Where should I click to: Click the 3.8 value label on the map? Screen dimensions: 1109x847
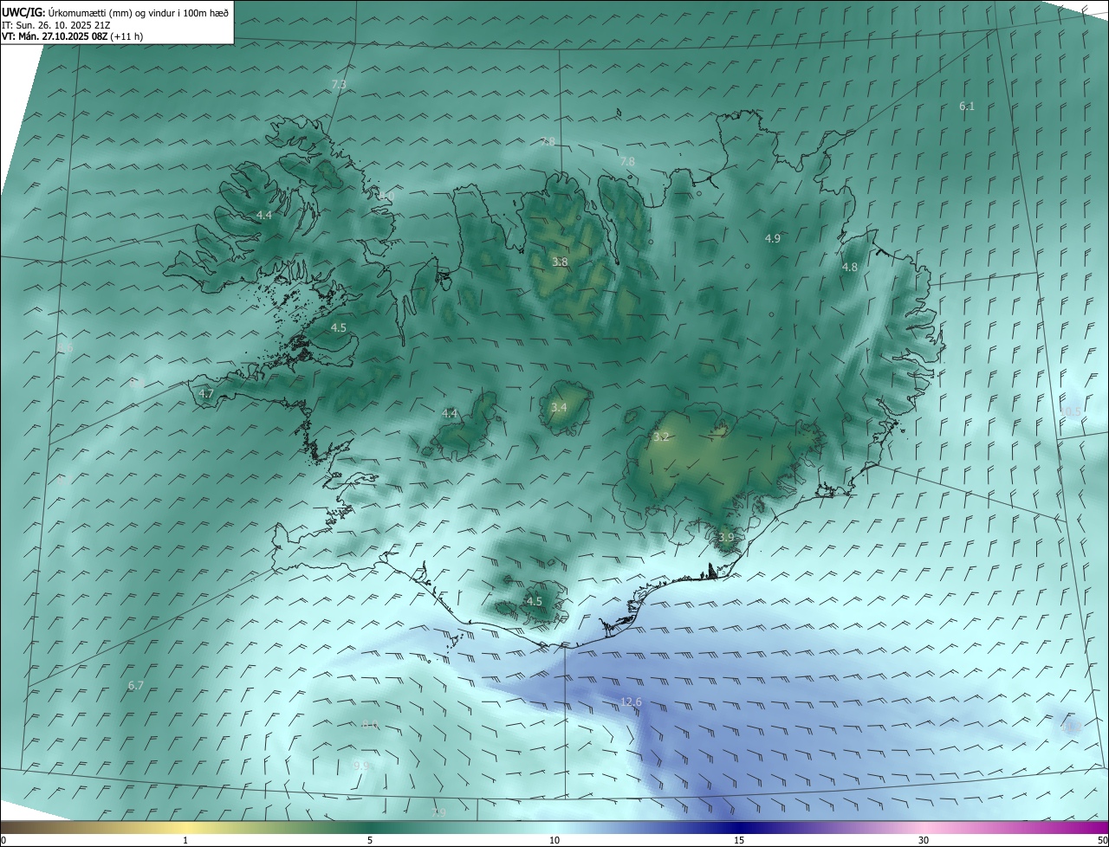click(560, 262)
